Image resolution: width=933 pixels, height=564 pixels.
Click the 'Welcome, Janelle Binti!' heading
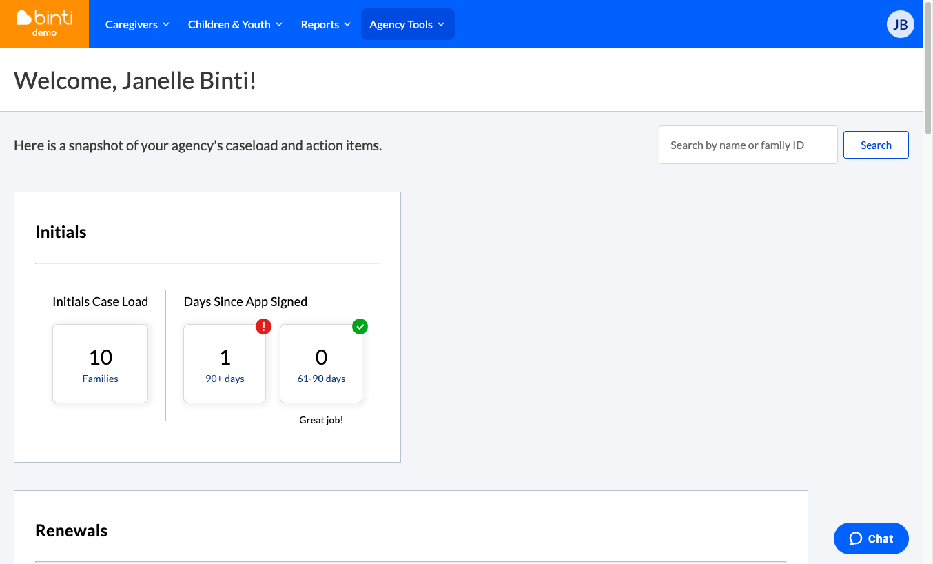click(135, 81)
